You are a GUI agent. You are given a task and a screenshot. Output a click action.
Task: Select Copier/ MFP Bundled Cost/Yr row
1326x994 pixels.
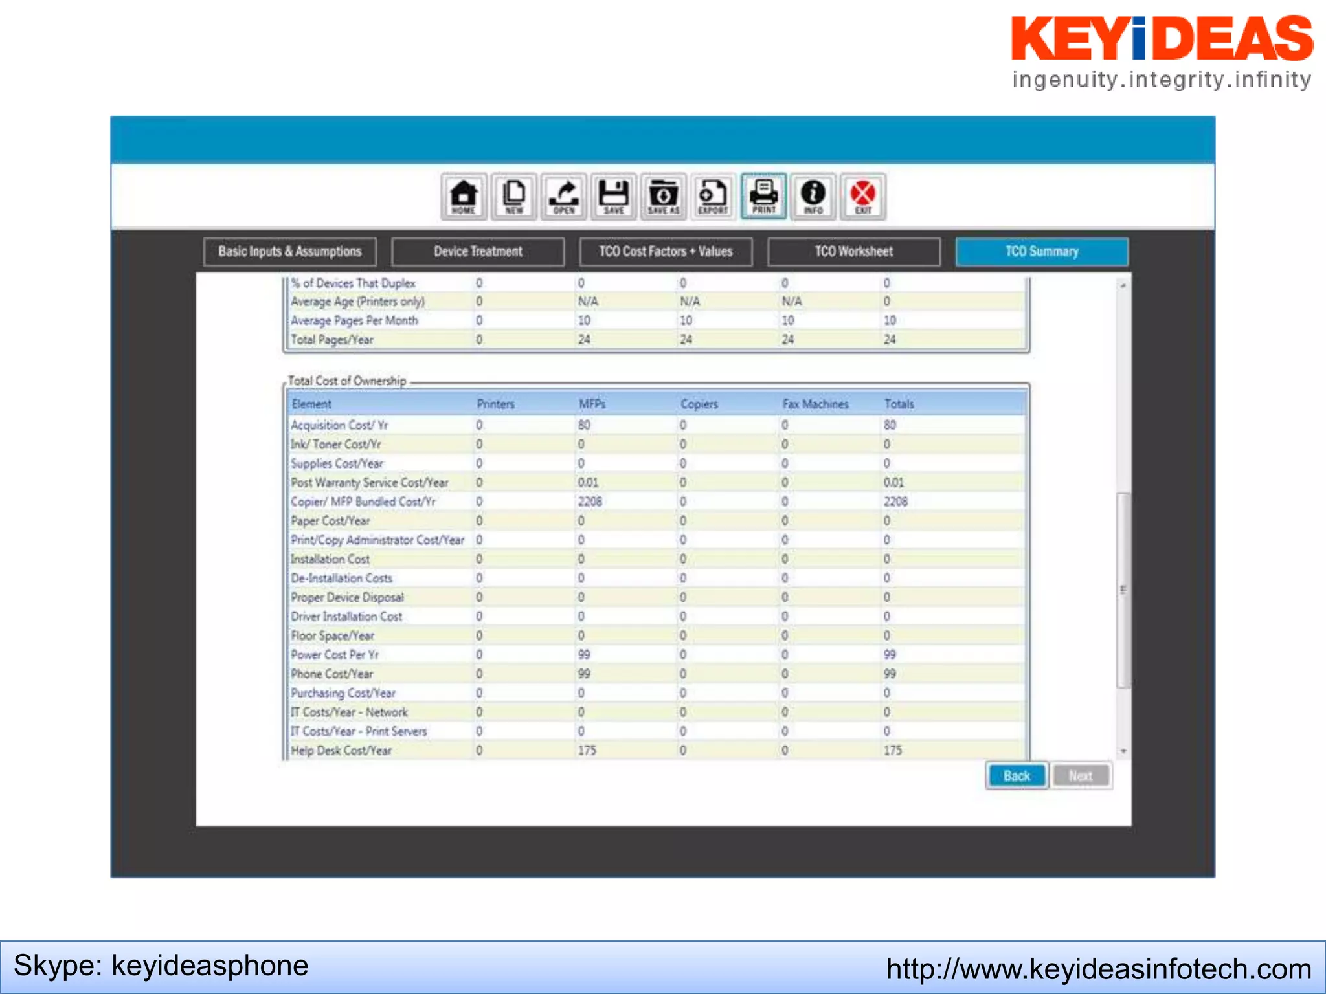click(657, 502)
